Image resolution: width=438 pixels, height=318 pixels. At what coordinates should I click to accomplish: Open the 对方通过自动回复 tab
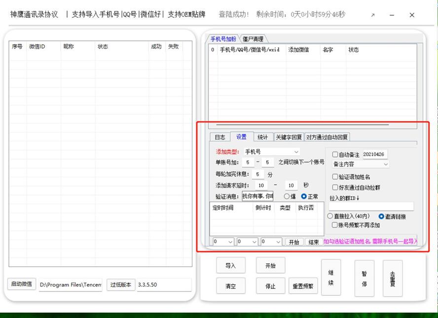[327, 137]
